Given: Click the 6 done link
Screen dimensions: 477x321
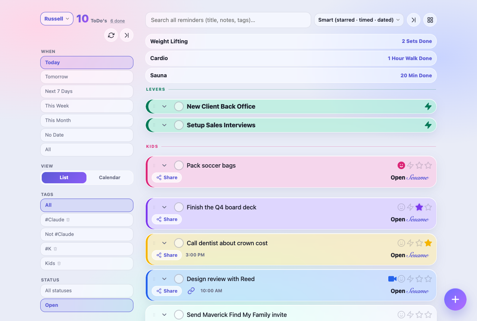Looking at the screenshot, I should [x=117, y=21].
